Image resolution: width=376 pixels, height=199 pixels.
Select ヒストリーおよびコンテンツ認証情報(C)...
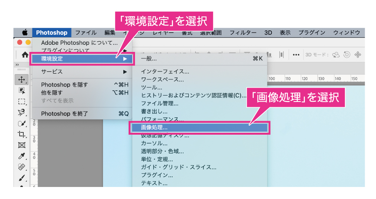click(193, 95)
